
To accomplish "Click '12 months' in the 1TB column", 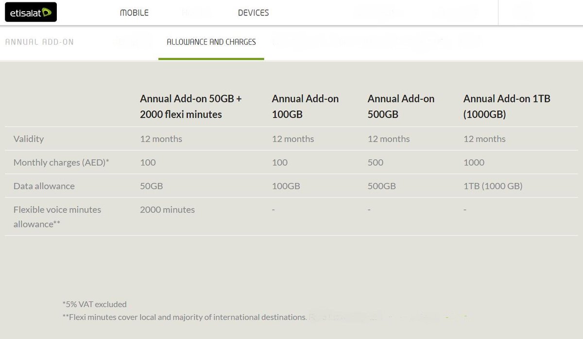I will 484,139.
